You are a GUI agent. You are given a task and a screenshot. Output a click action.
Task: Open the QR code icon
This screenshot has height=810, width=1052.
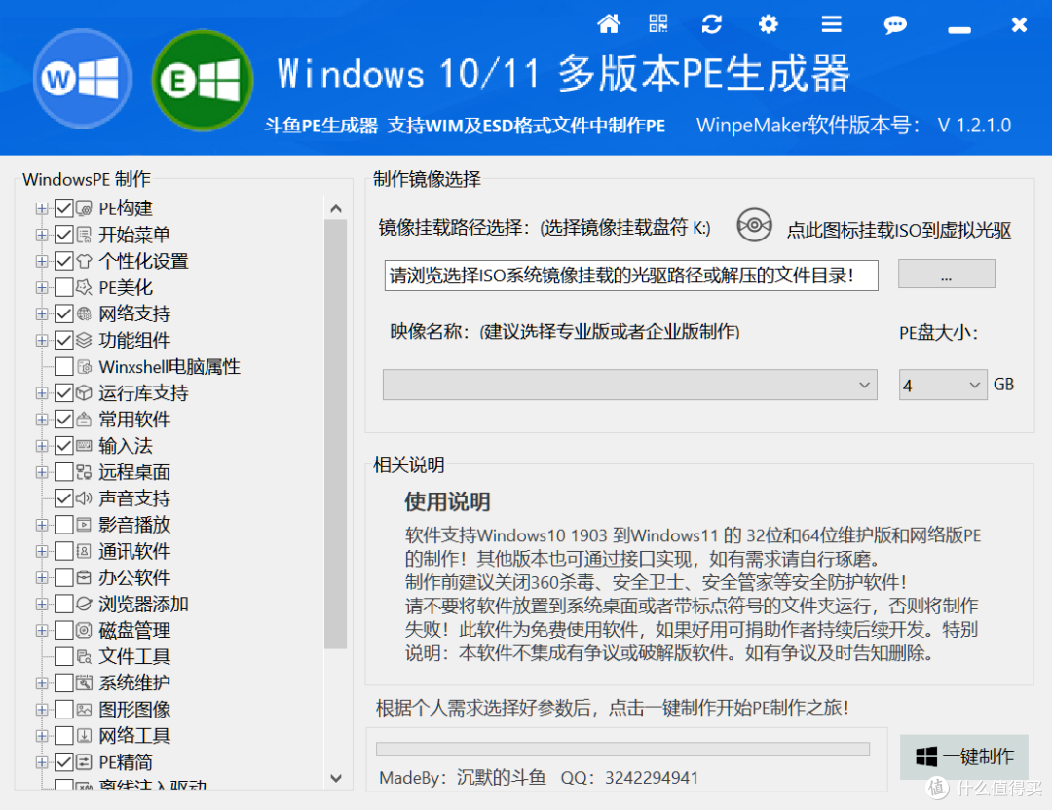coord(658,23)
